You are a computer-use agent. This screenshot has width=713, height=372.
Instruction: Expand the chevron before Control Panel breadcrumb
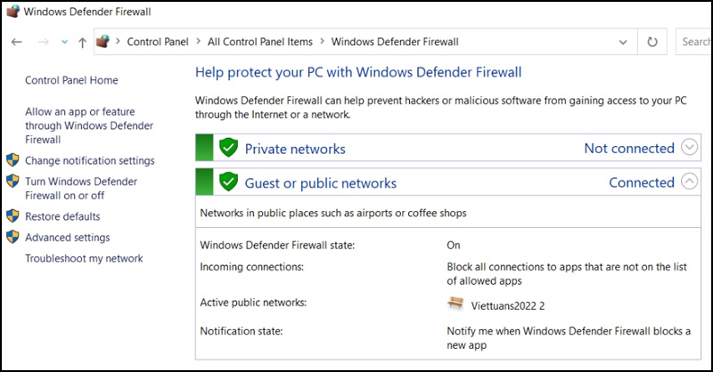118,41
